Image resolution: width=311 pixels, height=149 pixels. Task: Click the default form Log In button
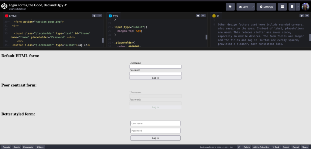click(x=155, y=78)
